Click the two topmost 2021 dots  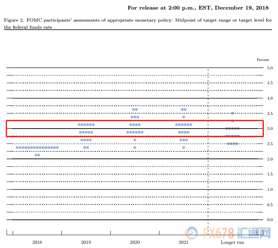tap(184, 109)
